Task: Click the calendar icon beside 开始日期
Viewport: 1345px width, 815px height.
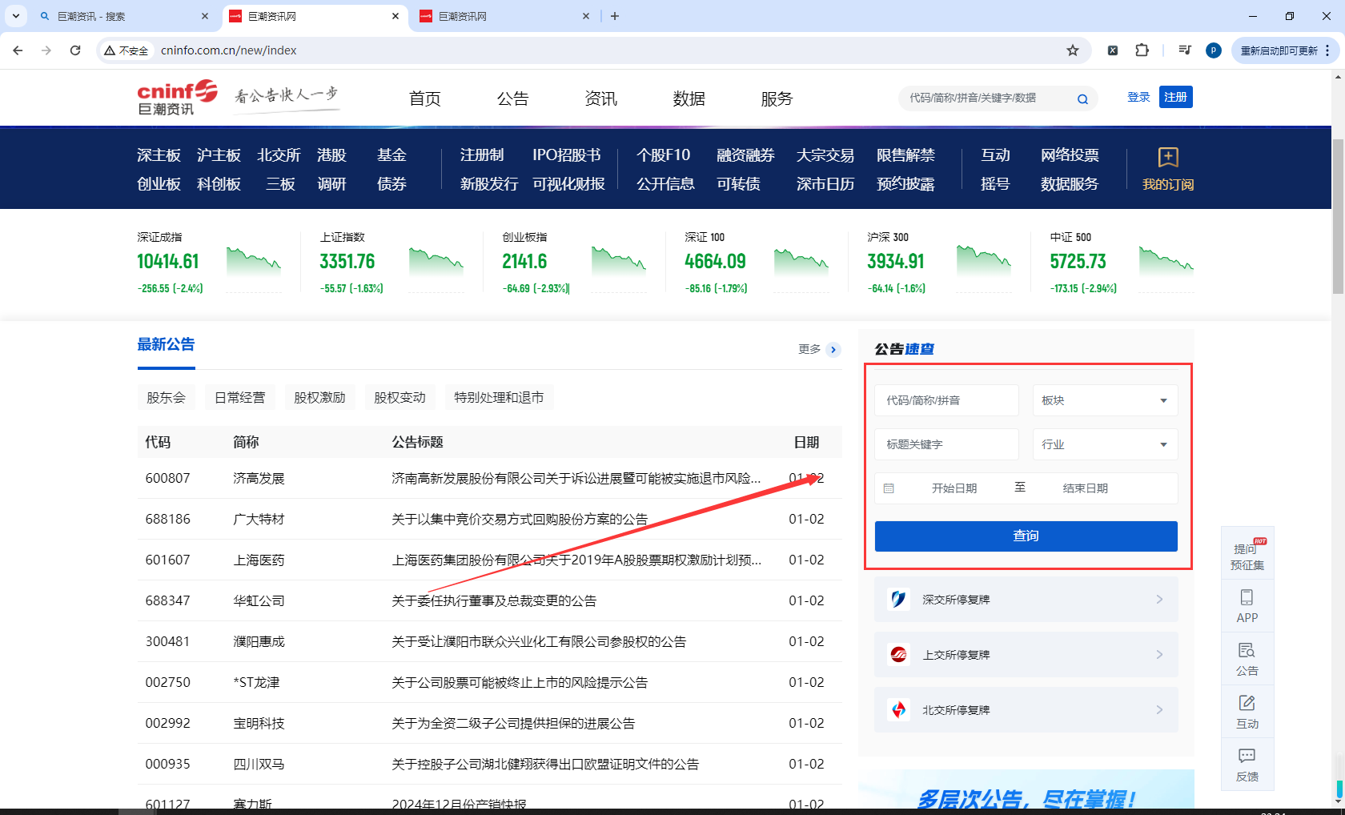Action: coord(889,488)
